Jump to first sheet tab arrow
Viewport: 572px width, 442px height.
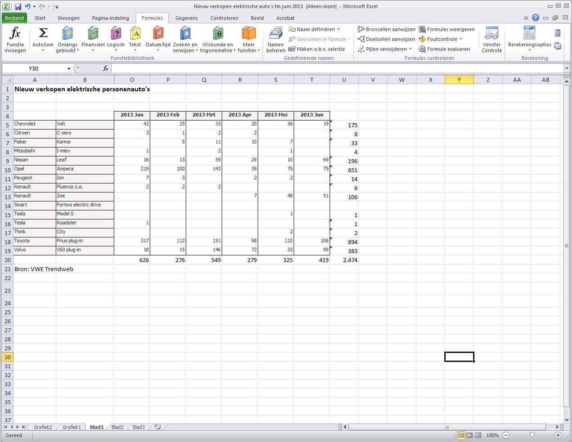5,427
